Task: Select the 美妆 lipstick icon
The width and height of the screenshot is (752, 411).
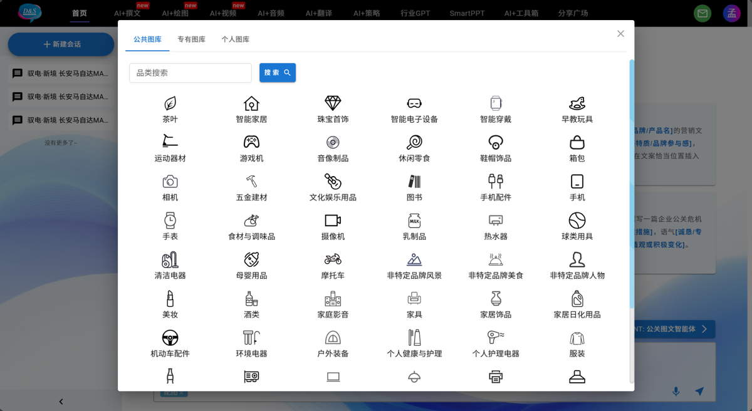Action: pos(170,299)
